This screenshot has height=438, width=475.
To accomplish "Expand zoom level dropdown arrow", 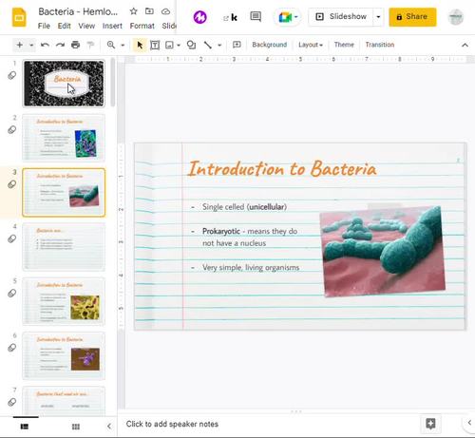I will [x=123, y=45].
